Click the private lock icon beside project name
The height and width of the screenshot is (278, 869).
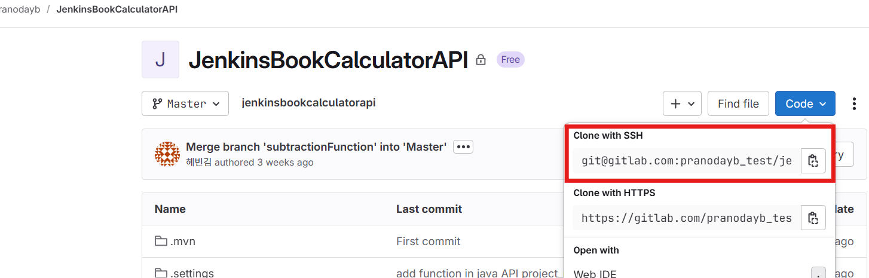click(x=481, y=60)
